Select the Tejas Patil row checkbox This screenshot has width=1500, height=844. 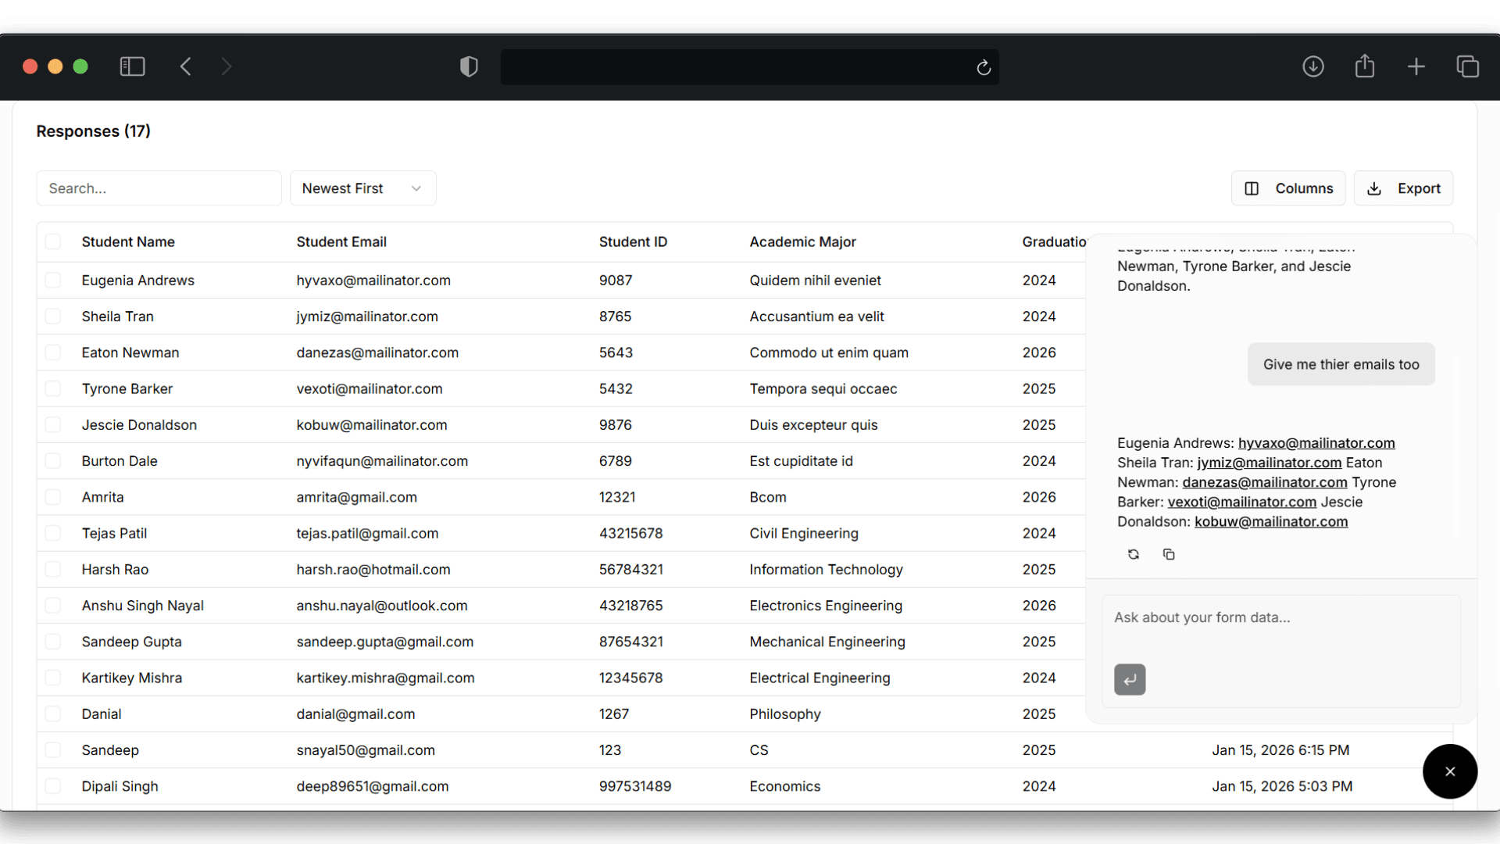[53, 533]
